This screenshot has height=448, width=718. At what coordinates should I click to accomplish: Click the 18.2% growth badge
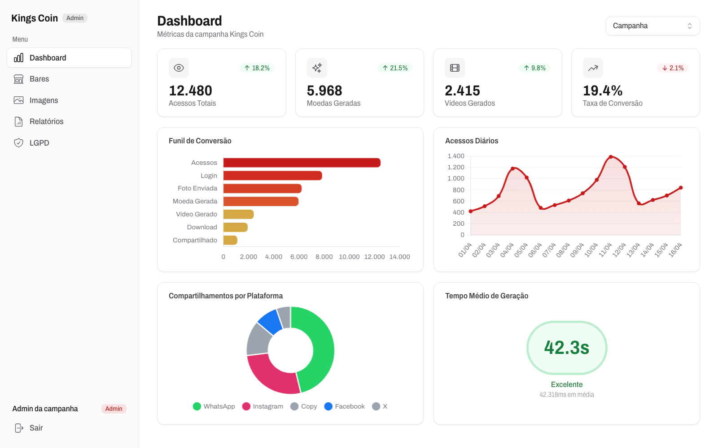point(257,68)
